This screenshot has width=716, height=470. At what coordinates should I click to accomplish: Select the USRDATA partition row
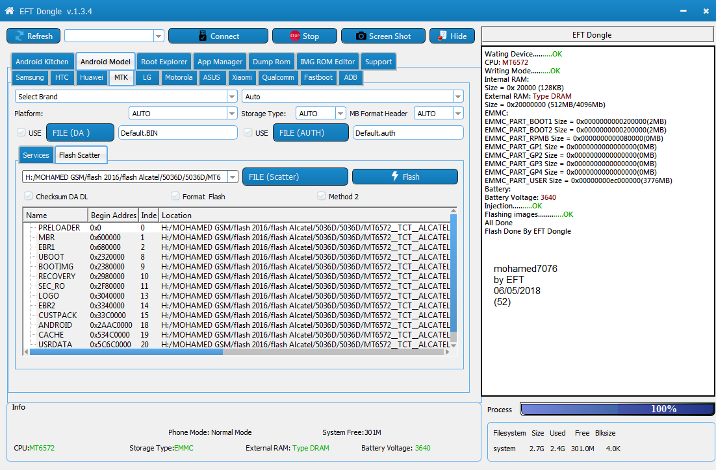pyautogui.click(x=237, y=345)
